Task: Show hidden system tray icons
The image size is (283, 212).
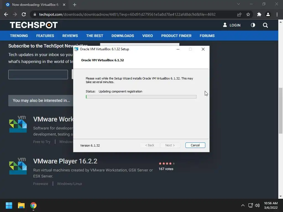Action: pos(243,205)
